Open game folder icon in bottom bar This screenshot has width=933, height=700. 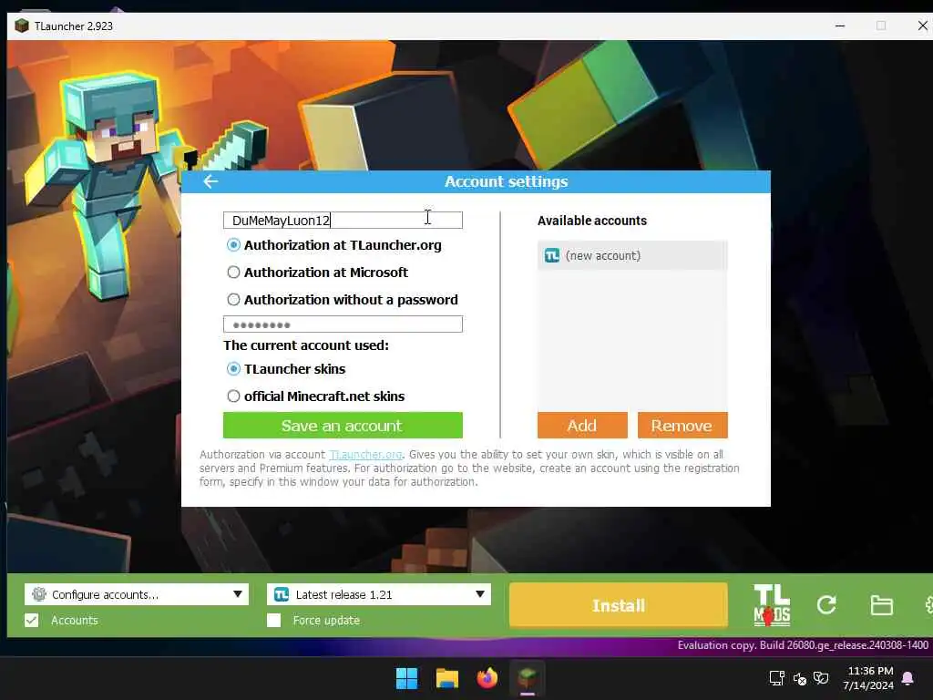pyautogui.click(x=881, y=605)
